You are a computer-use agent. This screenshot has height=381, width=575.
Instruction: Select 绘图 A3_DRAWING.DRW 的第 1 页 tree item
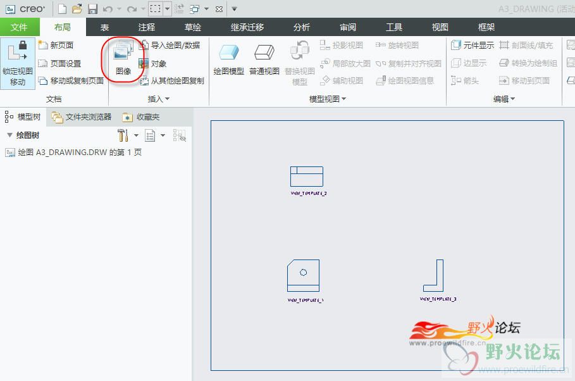pos(73,153)
